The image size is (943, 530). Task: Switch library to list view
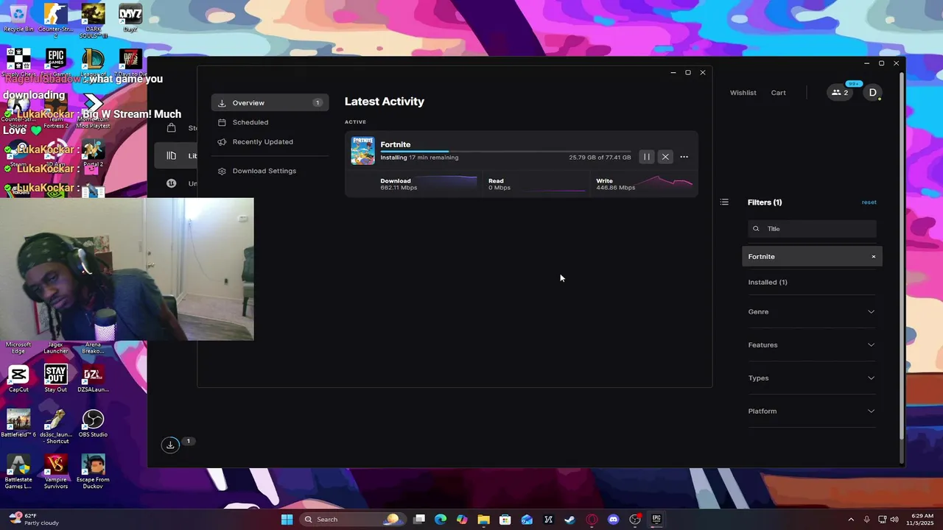pos(724,202)
